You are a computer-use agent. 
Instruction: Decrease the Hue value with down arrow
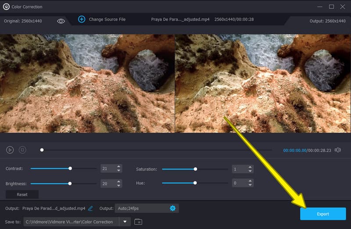[x=250, y=185]
